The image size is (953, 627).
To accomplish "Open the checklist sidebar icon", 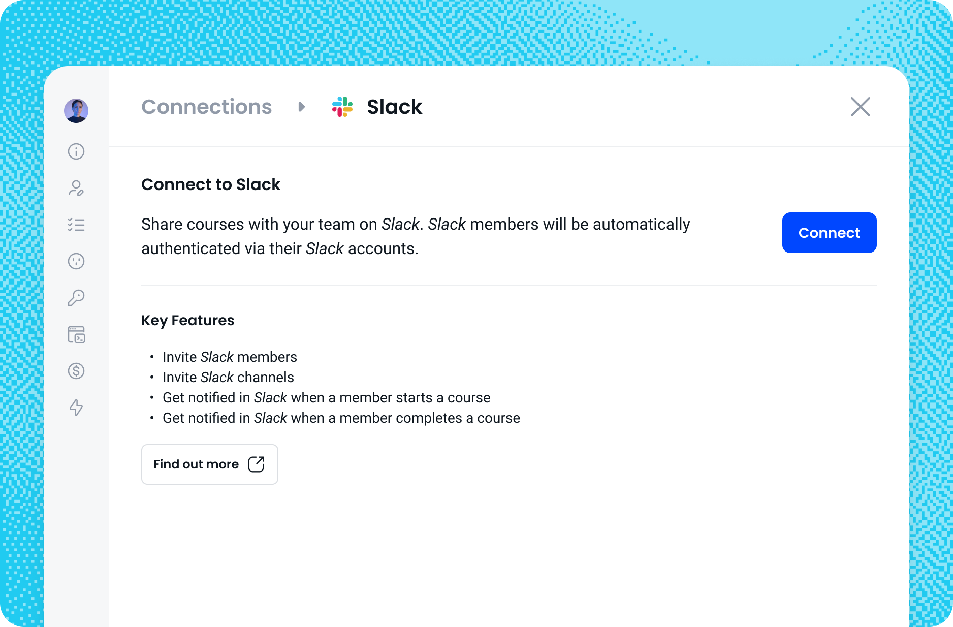I will 76,225.
